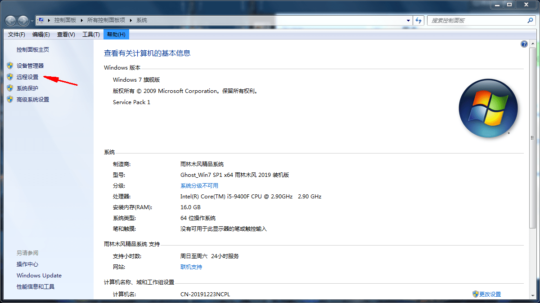This screenshot has width=540, height=303.
Task: Click the shield icon beside 高级系统设置
Action: point(10,99)
